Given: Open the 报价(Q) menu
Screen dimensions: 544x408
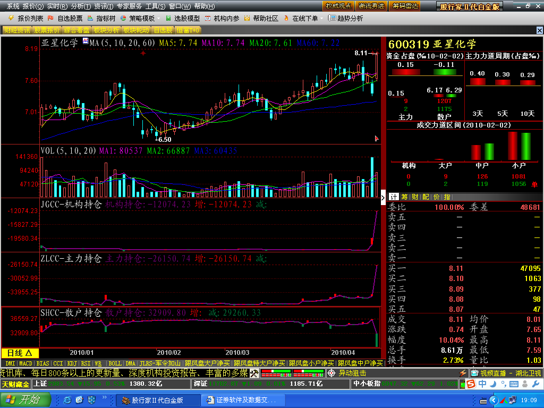Looking at the screenshot, I should click(33, 6).
